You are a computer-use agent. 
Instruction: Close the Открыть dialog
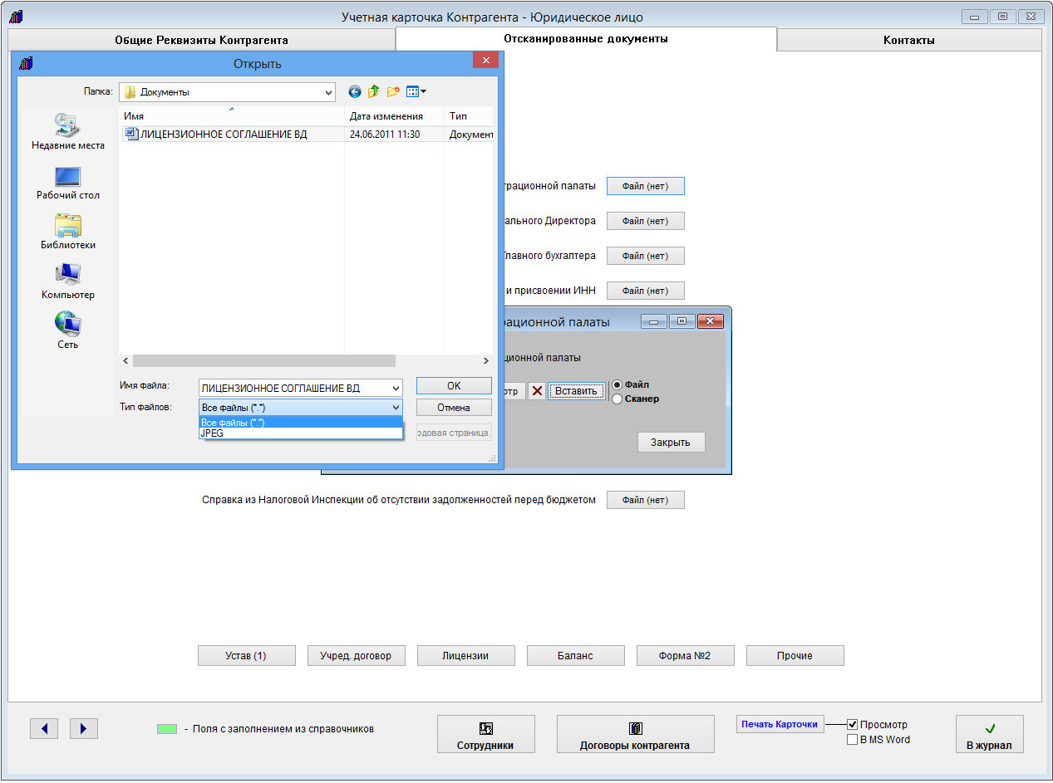(485, 62)
